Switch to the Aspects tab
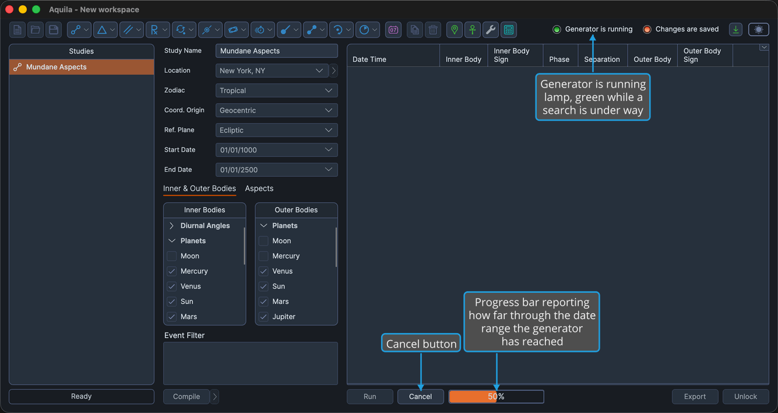This screenshot has width=778, height=413. tap(259, 188)
